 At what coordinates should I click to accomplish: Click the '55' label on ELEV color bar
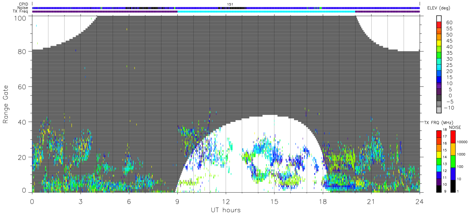(x=450, y=29)
